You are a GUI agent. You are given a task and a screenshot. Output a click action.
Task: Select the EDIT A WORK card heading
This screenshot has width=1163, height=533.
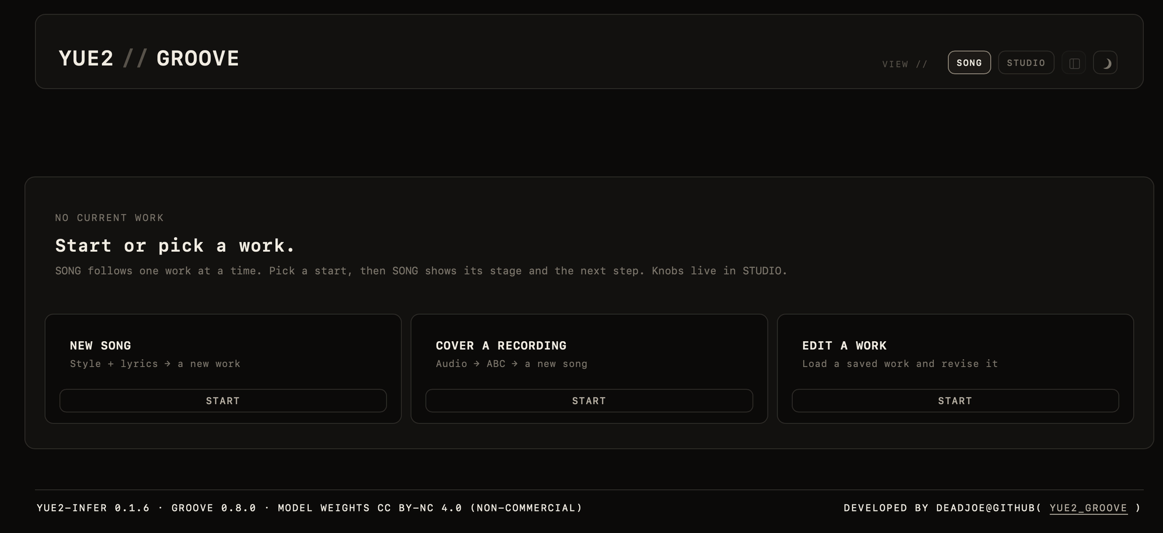[844, 345]
